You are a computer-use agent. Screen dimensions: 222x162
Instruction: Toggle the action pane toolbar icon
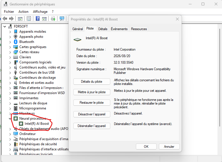click(x=44, y=18)
